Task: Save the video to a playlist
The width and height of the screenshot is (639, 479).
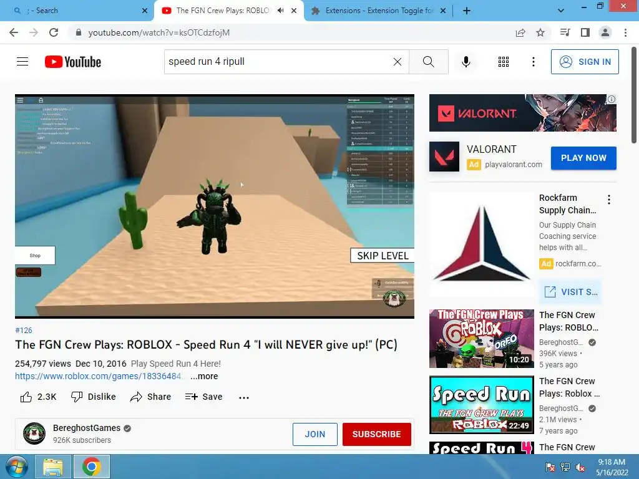Action: [203, 397]
